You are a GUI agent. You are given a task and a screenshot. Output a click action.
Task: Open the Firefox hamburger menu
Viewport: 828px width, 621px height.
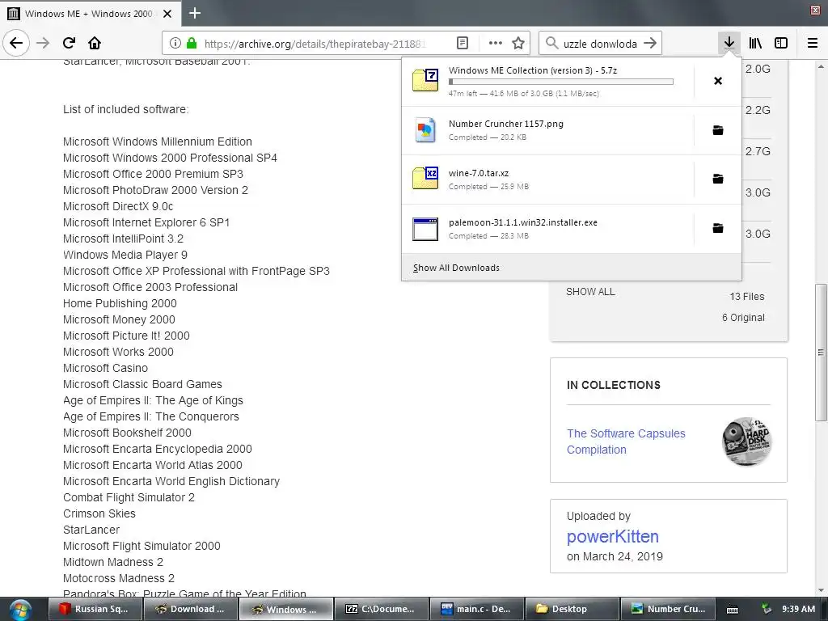pyautogui.click(x=813, y=44)
